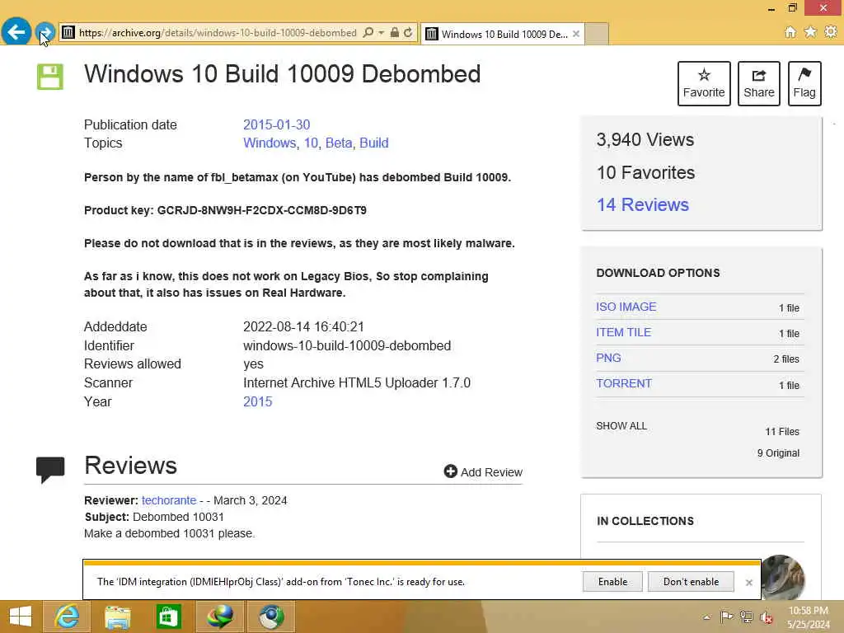Open the ITEM TILE download option

[623, 333]
